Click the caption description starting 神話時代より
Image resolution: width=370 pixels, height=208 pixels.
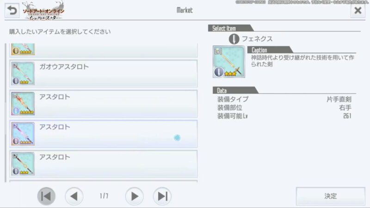point(302,61)
